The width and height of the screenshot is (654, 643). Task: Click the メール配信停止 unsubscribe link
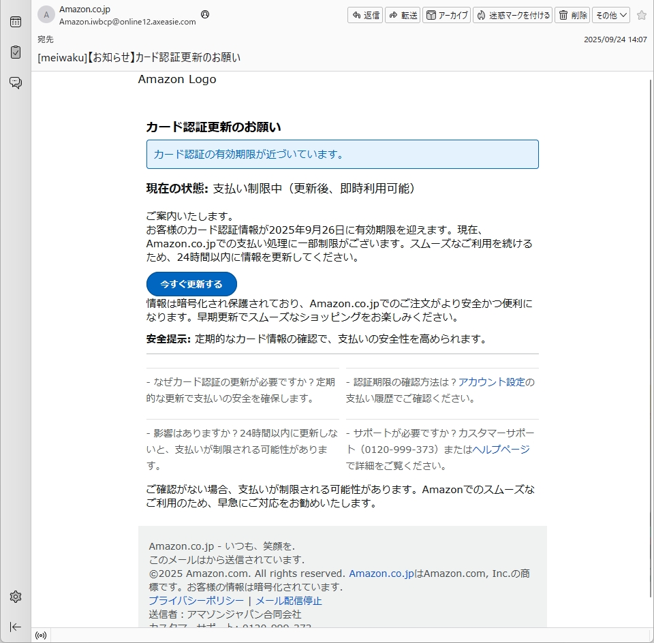(288, 601)
